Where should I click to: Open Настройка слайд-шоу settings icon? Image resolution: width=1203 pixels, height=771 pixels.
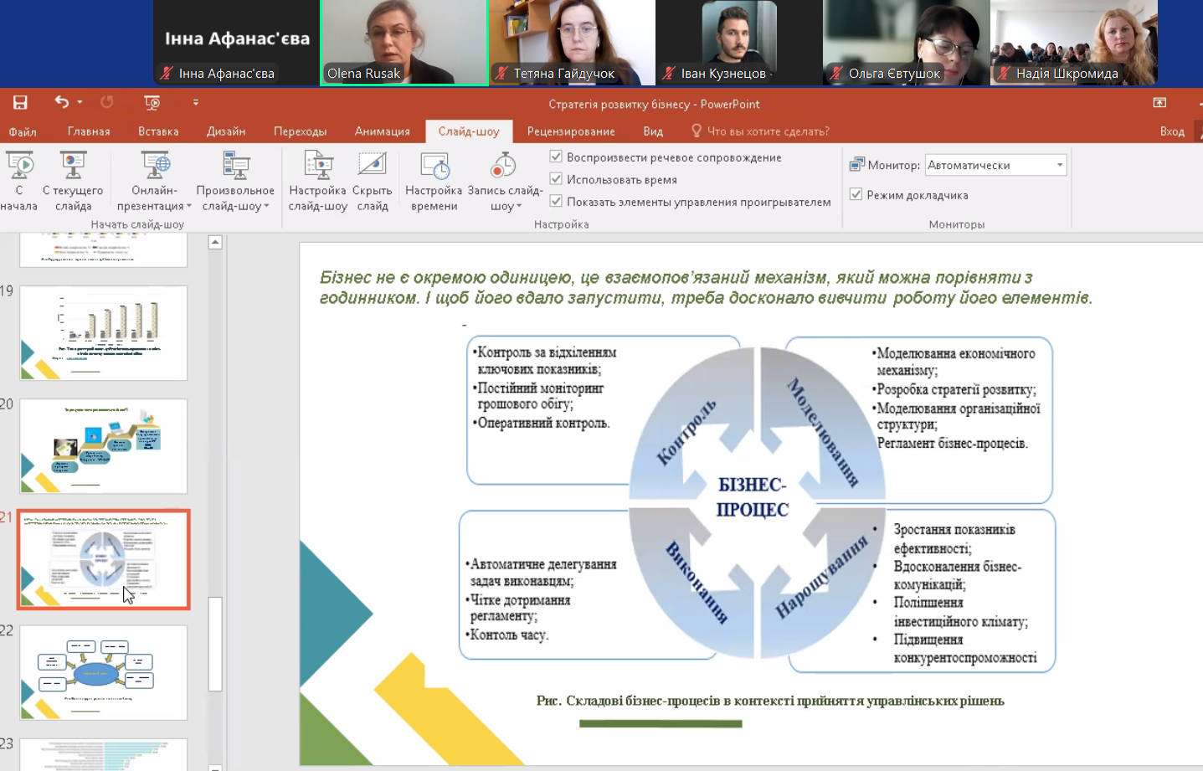[318, 167]
